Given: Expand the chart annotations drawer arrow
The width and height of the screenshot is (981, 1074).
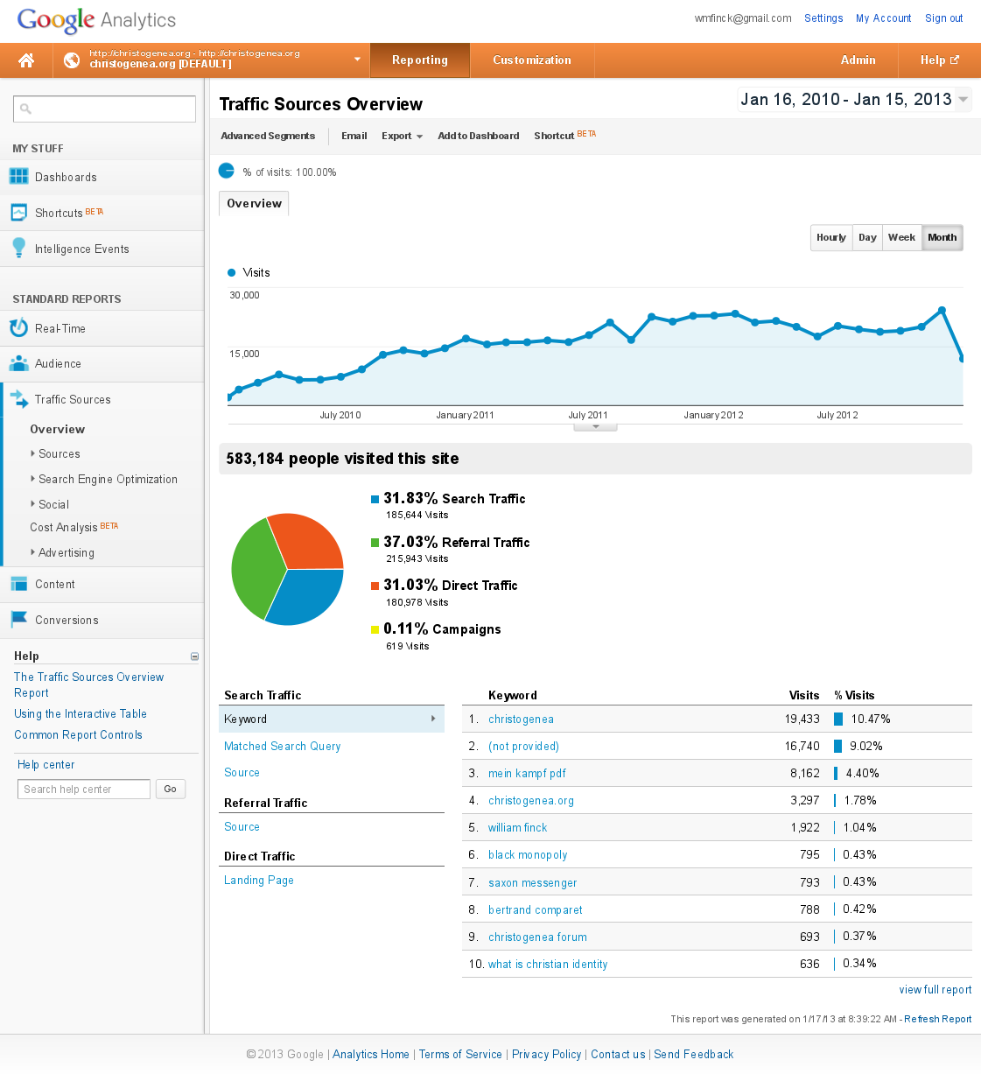Looking at the screenshot, I should click(x=595, y=427).
